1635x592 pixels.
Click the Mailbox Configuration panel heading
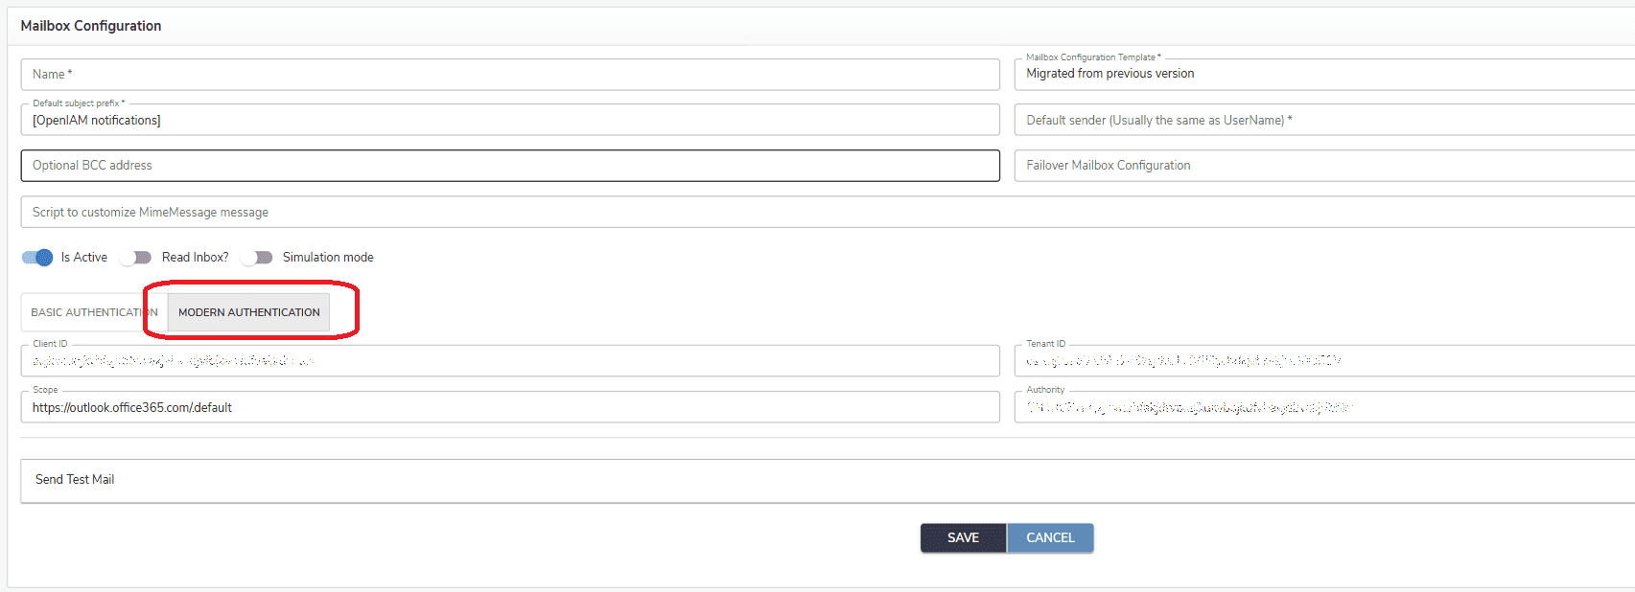91,26
